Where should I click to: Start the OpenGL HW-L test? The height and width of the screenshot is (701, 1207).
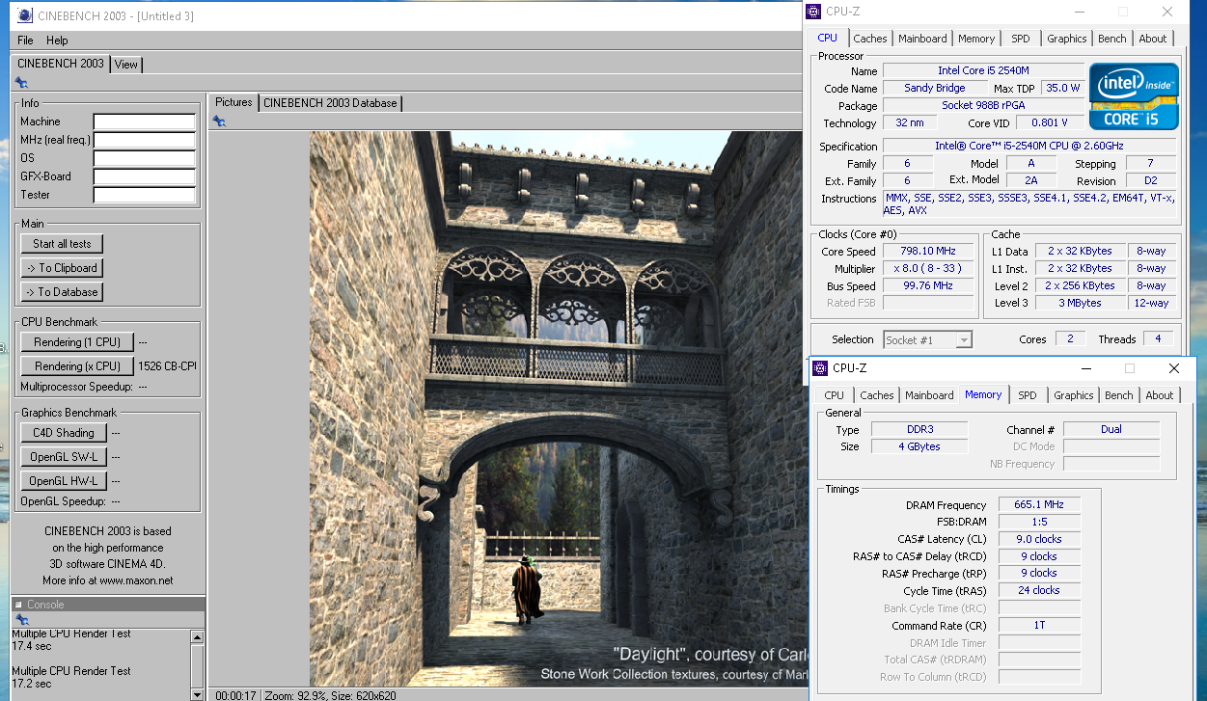tap(64, 481)
